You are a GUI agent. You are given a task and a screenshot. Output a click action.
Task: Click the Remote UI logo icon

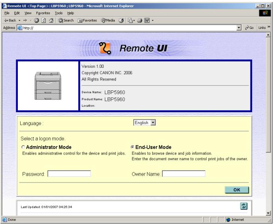(105, 48)
